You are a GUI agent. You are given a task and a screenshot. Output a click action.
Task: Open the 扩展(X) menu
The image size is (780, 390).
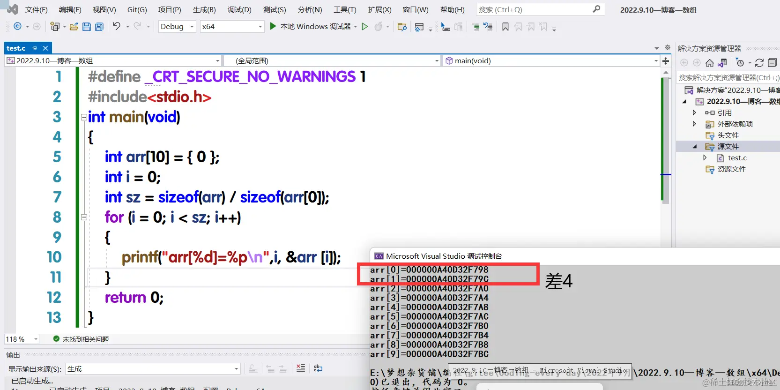380,9
